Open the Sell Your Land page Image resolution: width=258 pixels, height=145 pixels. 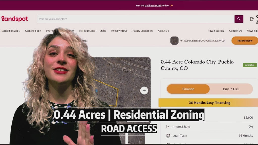click(x=87, y=31)
